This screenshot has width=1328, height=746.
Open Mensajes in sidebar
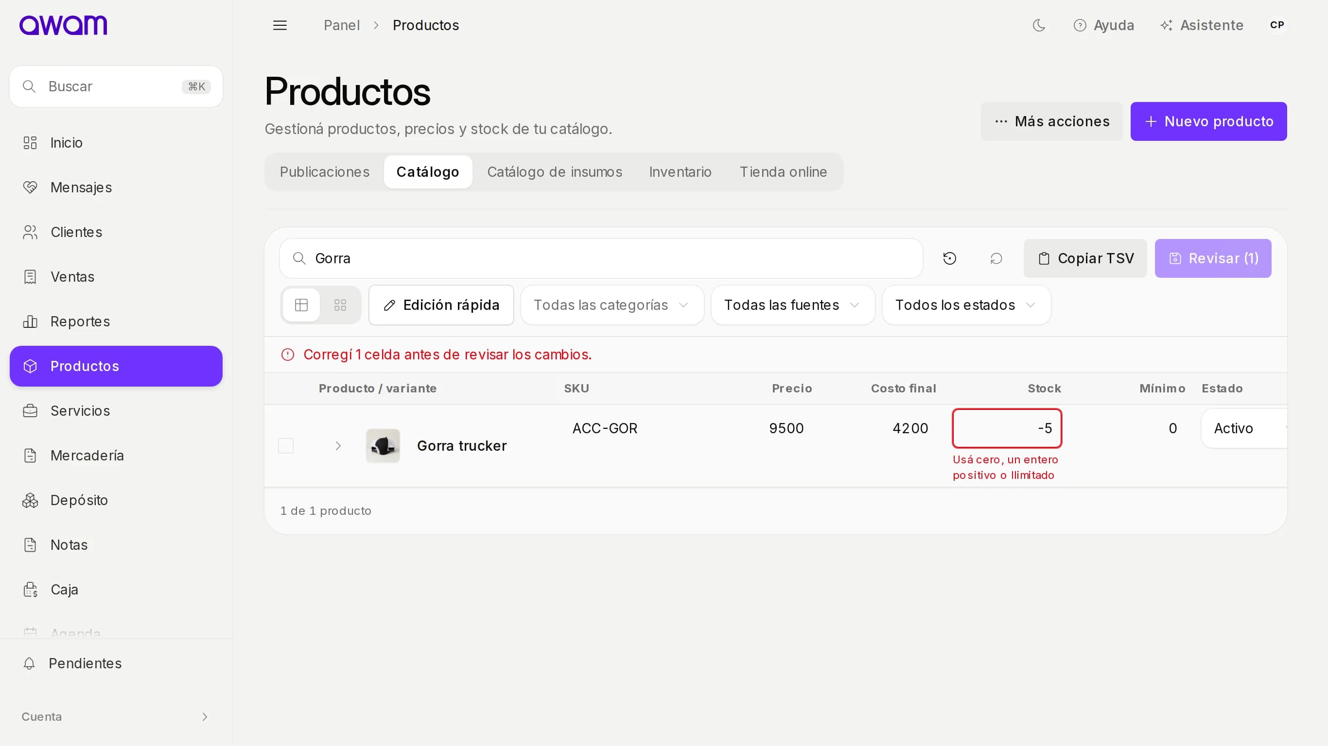click(x=116, y=187)
